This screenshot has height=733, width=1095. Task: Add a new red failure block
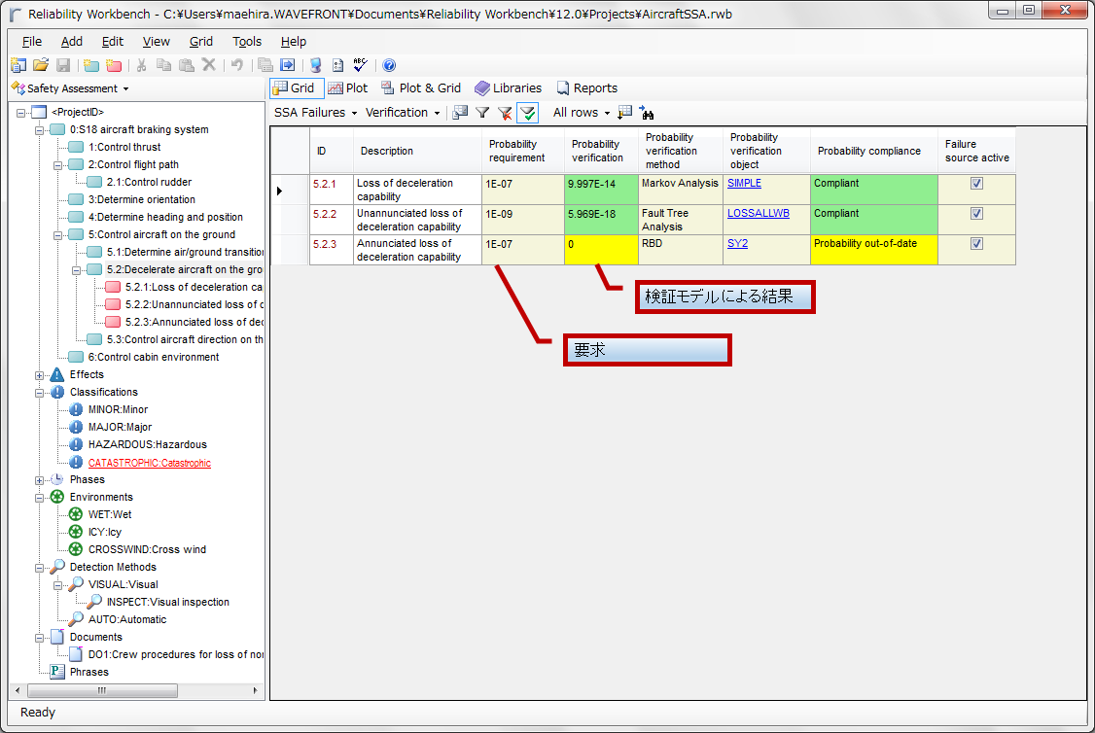[x=114, y=65]
